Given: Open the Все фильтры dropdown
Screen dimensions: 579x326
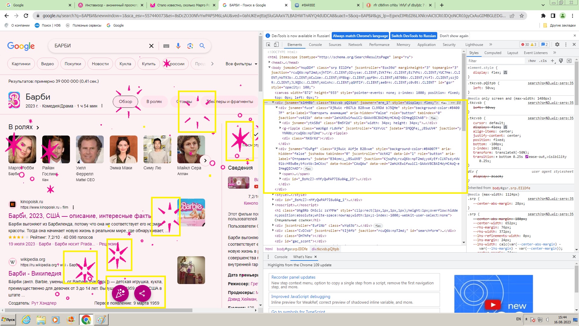Looking at the screenshot, I should (241, 64).
